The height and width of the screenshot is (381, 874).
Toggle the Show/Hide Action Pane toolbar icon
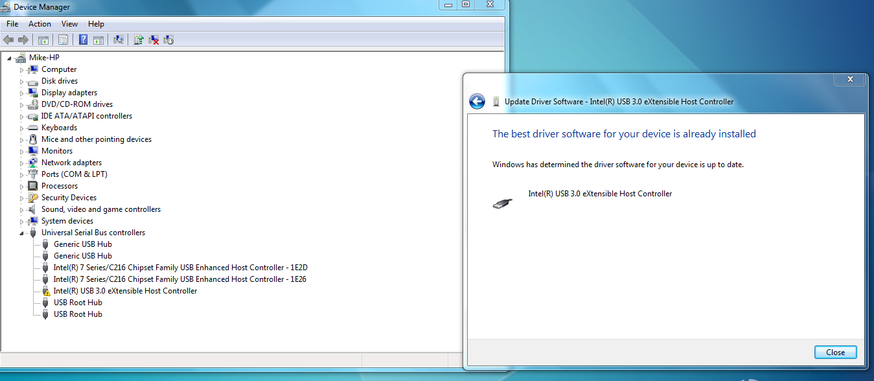point(98,40)
